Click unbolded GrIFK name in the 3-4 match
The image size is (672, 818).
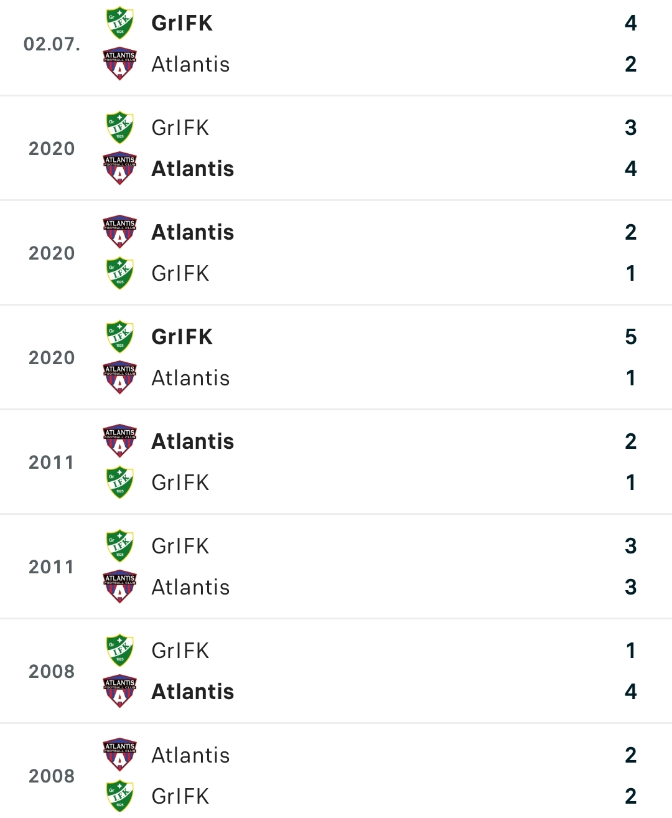click(x=180, y=128)
